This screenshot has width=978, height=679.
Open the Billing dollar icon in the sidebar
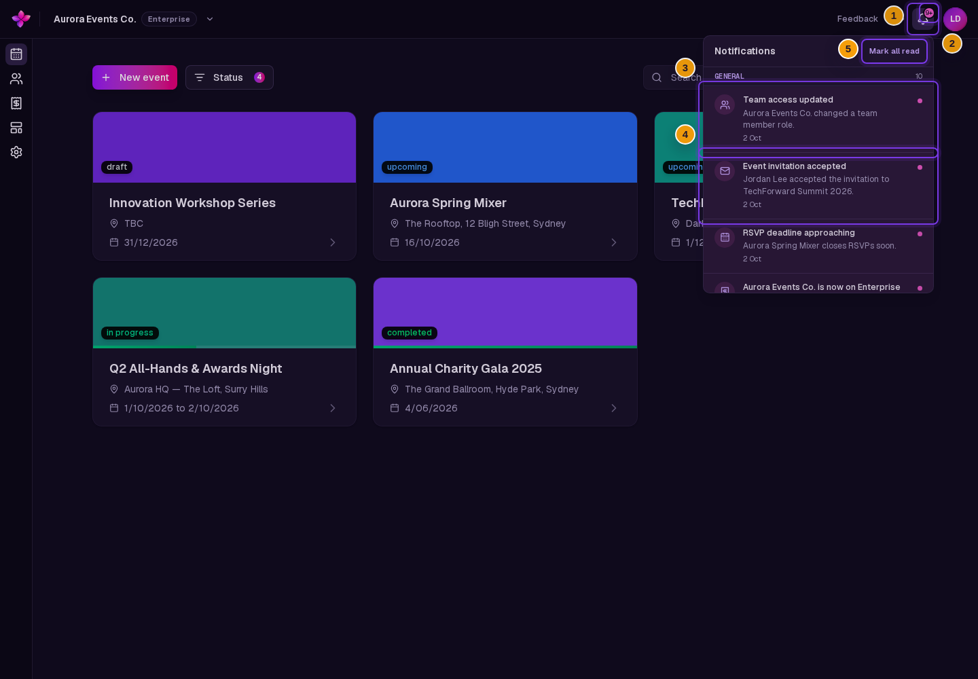16,103
